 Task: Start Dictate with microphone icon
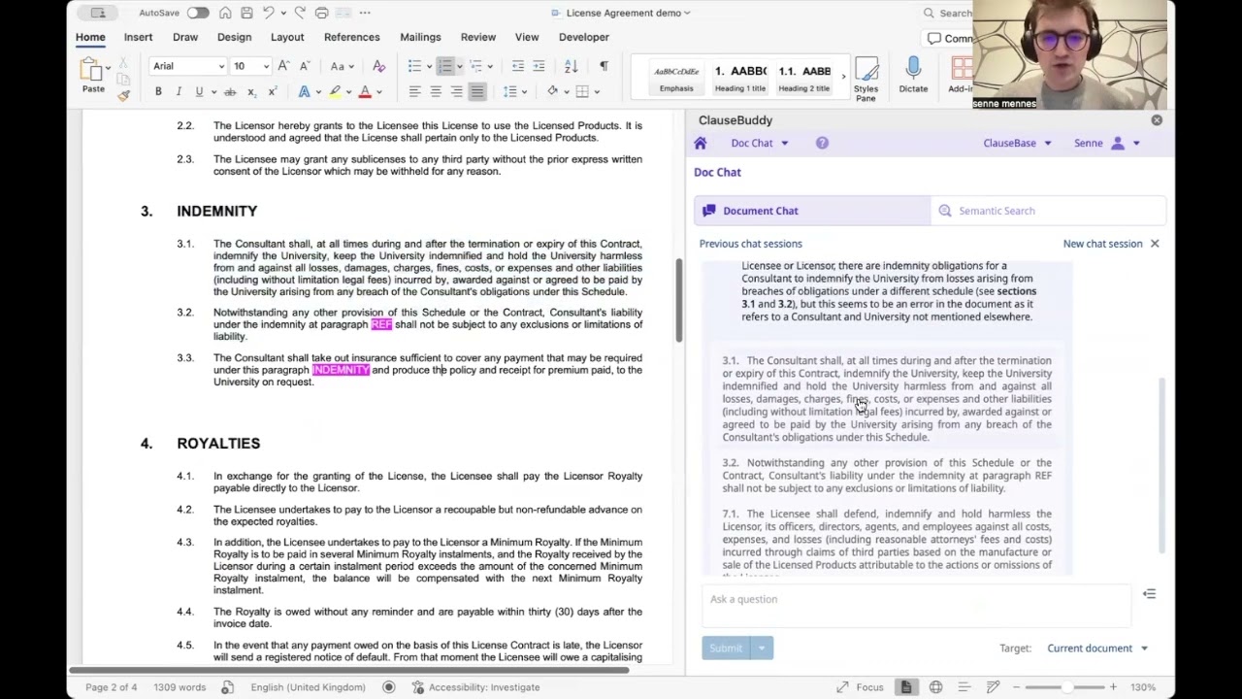pyautogui.click(x=913, y=76)
